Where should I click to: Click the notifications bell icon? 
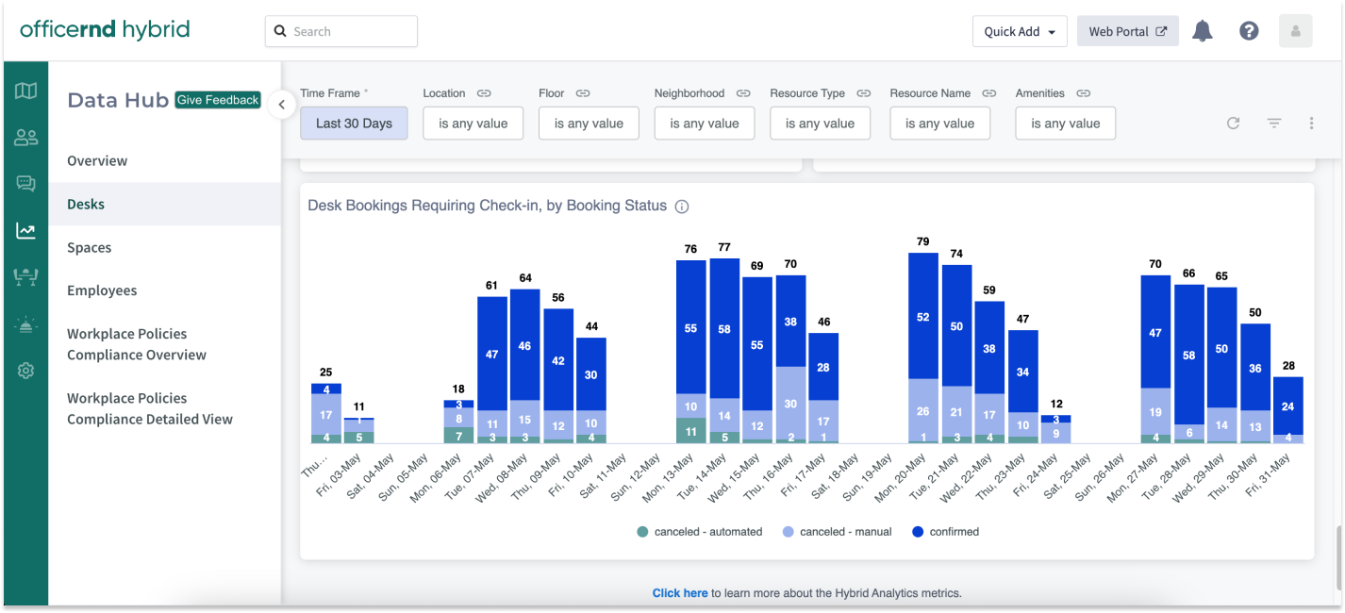[1202, 31]
